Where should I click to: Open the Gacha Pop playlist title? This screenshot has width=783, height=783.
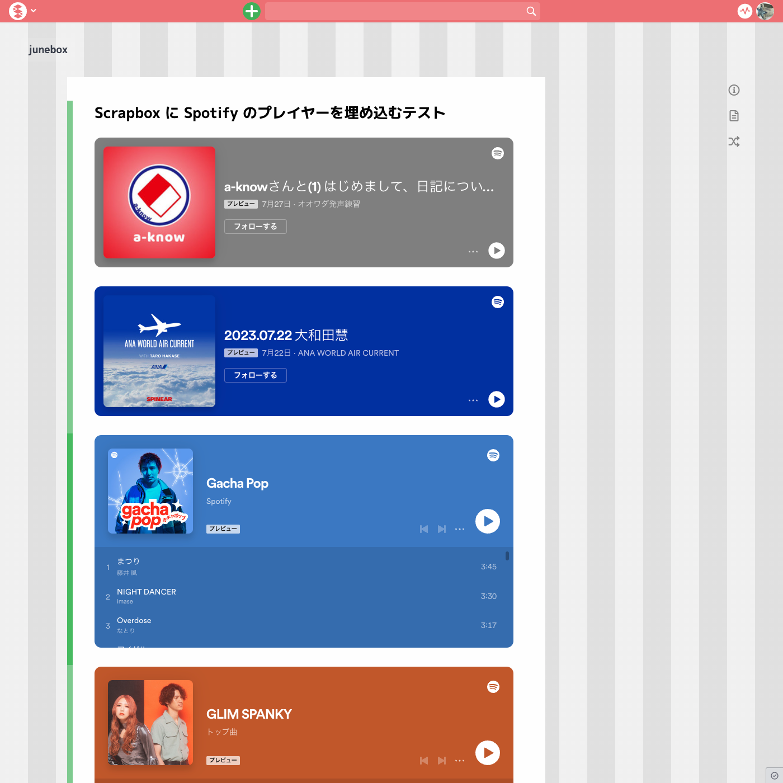(x=237, y=483)
